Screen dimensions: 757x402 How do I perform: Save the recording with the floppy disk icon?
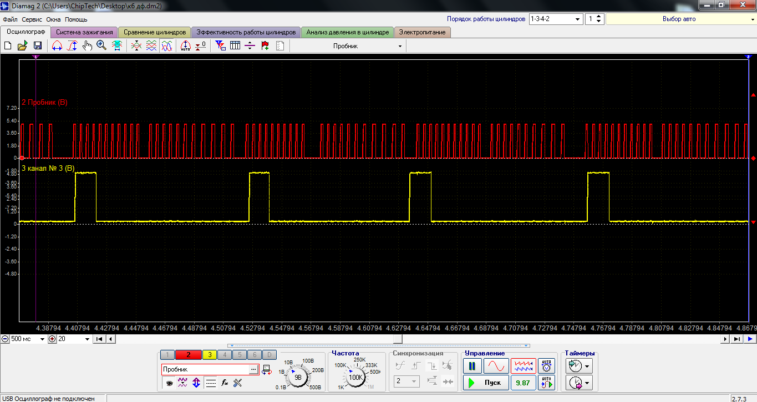(x=38, y=46)
